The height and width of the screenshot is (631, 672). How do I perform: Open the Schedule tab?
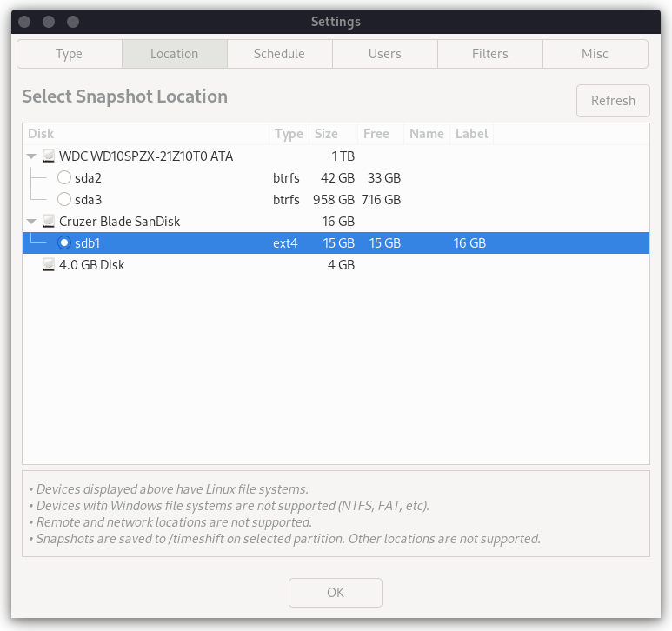[279, 54]
